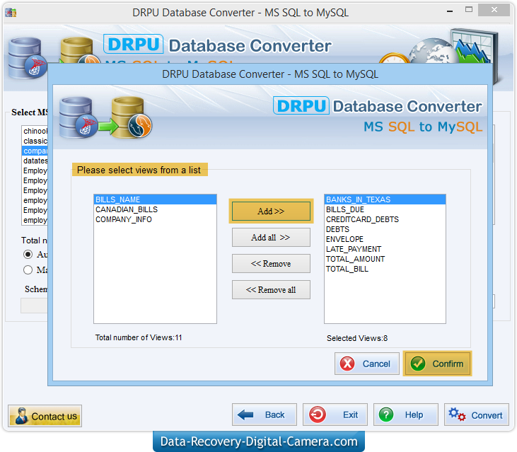Click the DRPU logo in the dialog
This screenshot has width=517, height=452.
click(301, 105)
